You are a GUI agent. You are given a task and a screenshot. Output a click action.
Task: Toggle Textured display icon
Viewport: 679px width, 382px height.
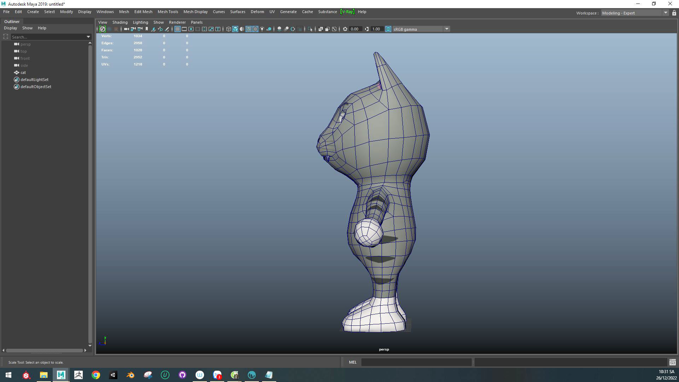click(255, 29)
